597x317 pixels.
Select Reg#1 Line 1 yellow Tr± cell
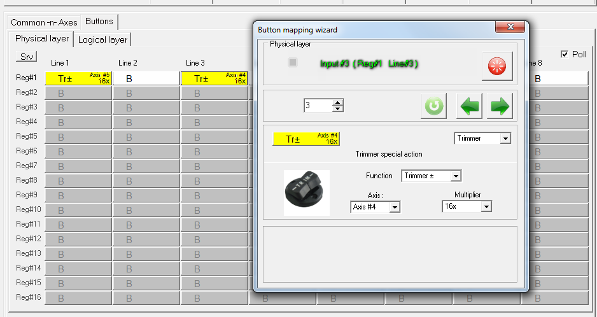coord(78,78)
